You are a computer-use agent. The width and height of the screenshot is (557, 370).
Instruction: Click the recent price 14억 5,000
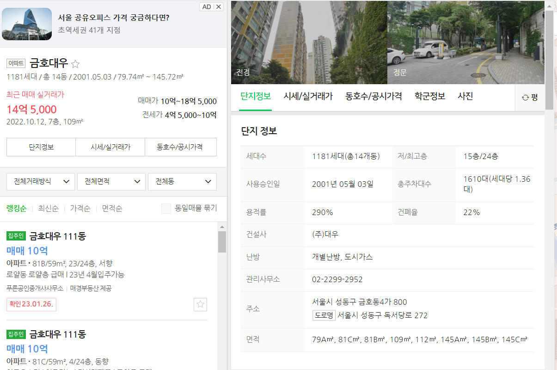31,110
